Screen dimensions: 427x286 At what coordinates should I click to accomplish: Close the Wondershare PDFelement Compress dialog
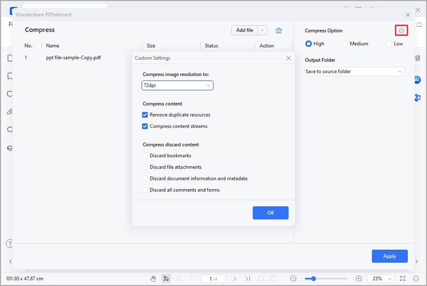[x=408, y=15]
